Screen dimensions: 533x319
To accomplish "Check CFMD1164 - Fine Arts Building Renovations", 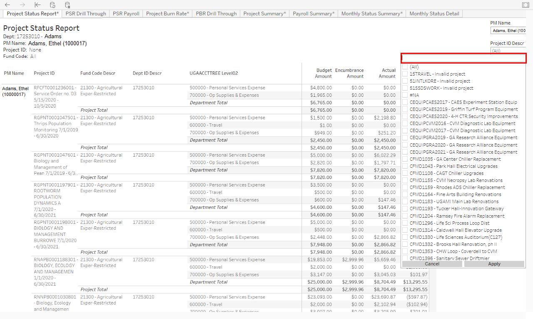I will [x=405, y=194].
